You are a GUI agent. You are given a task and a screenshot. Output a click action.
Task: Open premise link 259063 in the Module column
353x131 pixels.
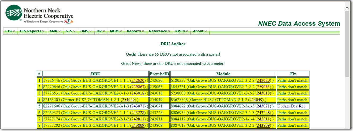click(263, 87)
